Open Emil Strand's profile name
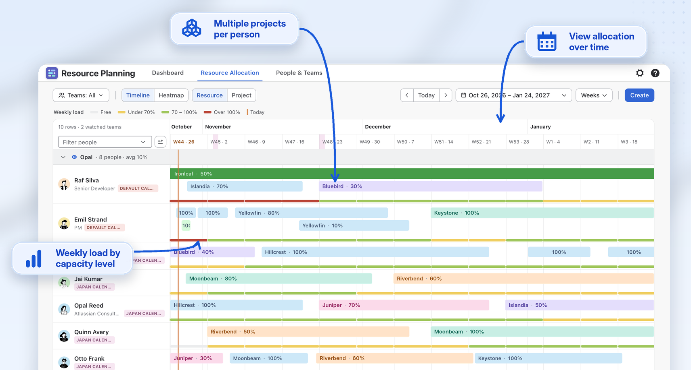This screenshot has height=370, width=691. [90, 219]
